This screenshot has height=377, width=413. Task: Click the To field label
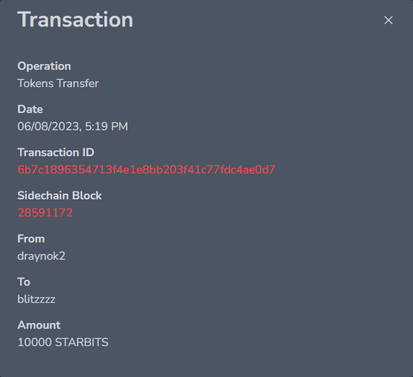pyautogui.click(x=24, y=282)
